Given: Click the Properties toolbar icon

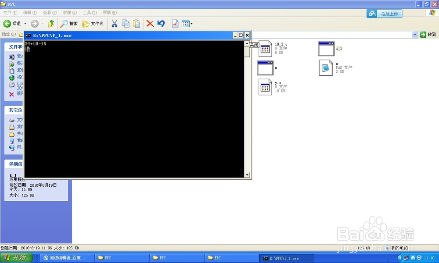Looking at the screenshot, I should tap(175, 24).
